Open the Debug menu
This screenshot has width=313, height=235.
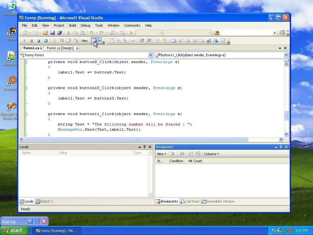click(x=86, y=25)
